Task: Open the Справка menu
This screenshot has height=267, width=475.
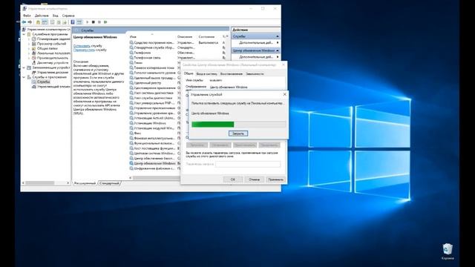Action: click(x=68, y=16)
